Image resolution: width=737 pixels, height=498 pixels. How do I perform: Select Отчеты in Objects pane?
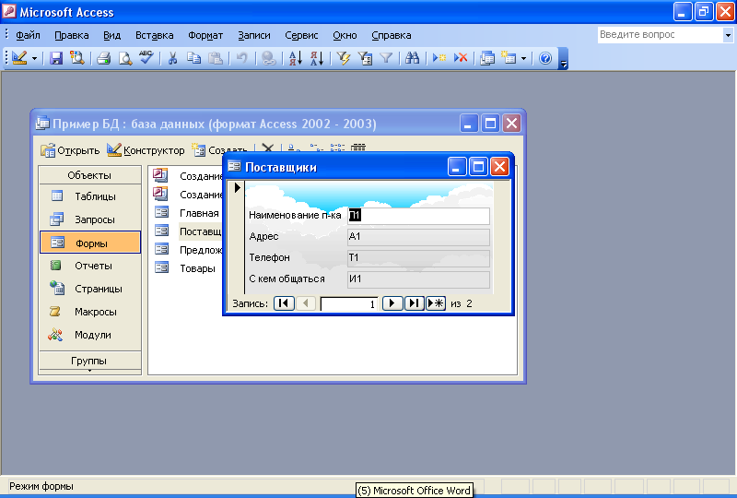(89, 266)
